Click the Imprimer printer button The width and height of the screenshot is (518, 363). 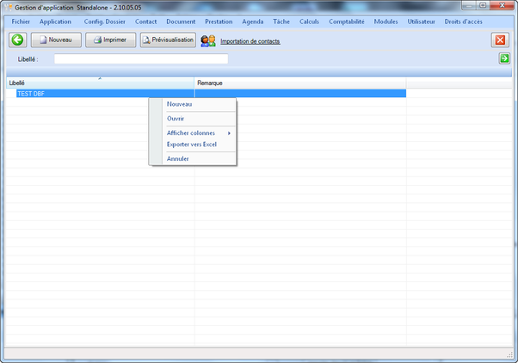click(x=111, y=40)
